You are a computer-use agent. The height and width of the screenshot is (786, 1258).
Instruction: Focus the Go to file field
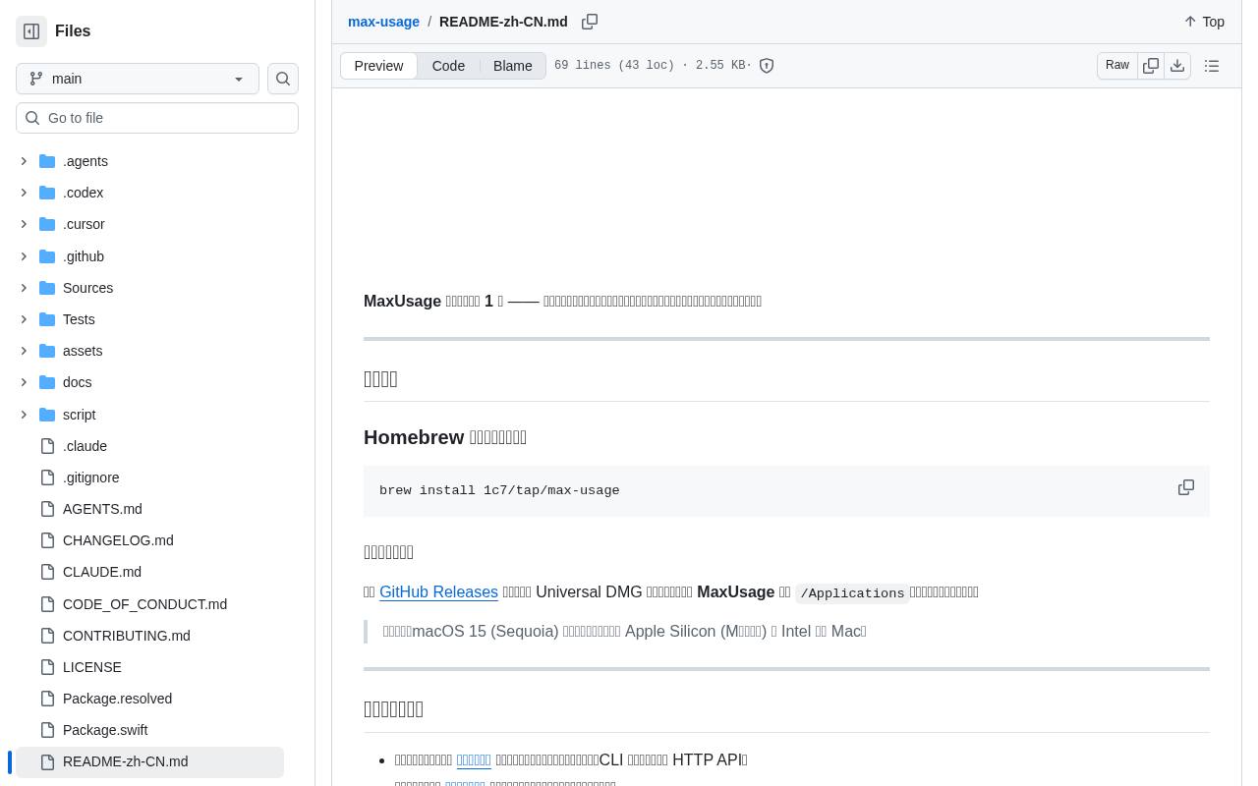coord(157,118)
